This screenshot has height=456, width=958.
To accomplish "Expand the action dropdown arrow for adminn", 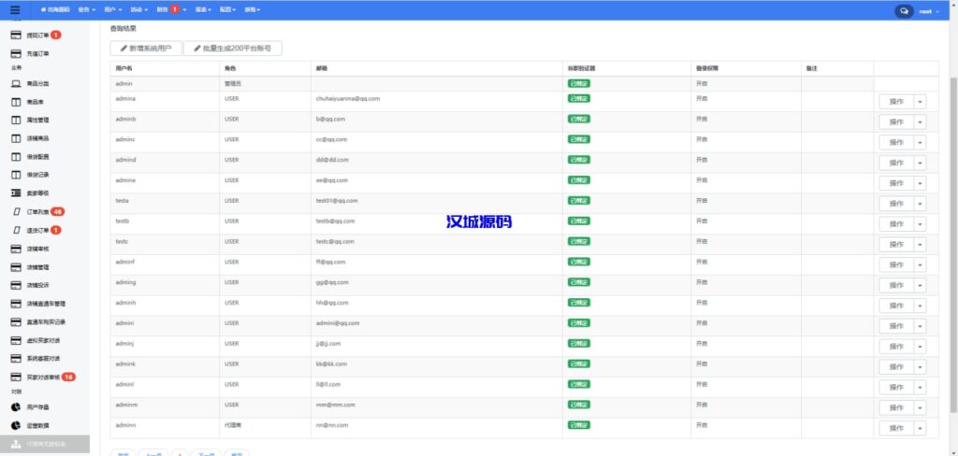I will [920, 428].
